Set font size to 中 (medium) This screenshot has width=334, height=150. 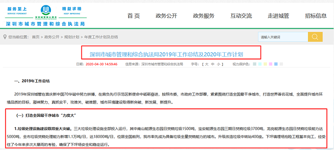pyautogui.click(x=213, y=64)
